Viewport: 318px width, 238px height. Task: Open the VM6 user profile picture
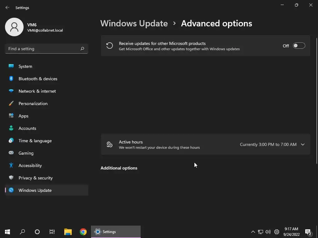point(14,27)
